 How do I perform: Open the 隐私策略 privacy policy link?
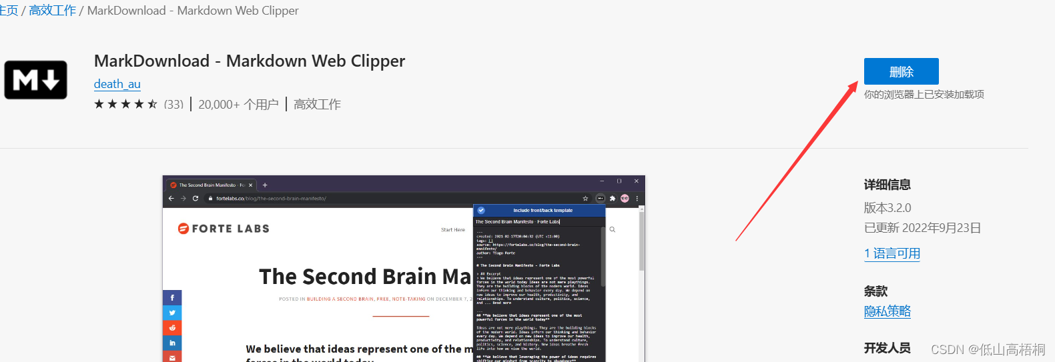click(888, 311)
